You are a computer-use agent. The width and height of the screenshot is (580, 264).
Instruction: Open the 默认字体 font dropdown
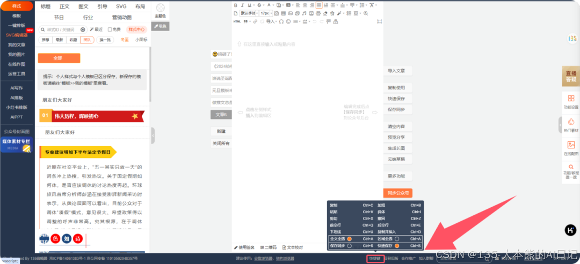tap(249, 13)
